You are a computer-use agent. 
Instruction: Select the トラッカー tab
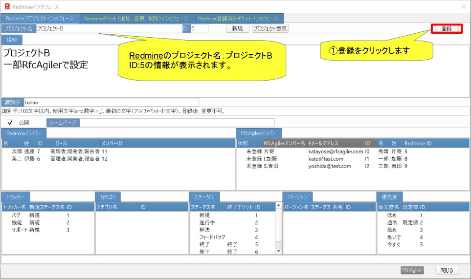[16, 197]
